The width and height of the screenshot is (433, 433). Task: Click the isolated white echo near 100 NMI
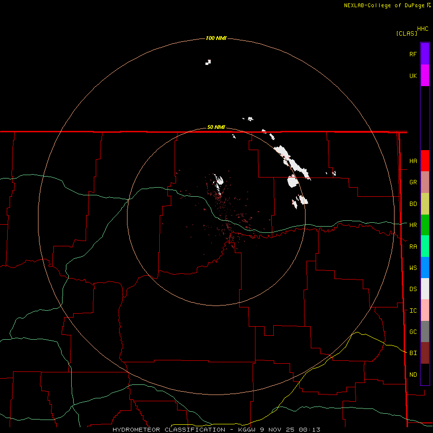pyautogui.click(x=208, y=62)
